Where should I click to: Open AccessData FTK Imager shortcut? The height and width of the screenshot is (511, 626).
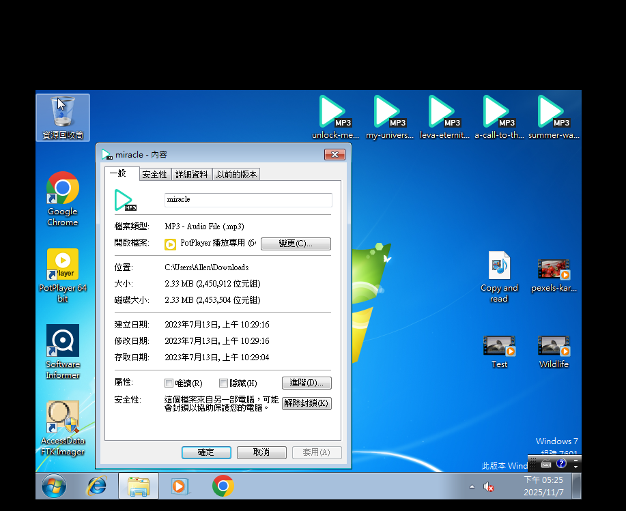[63, 428]
